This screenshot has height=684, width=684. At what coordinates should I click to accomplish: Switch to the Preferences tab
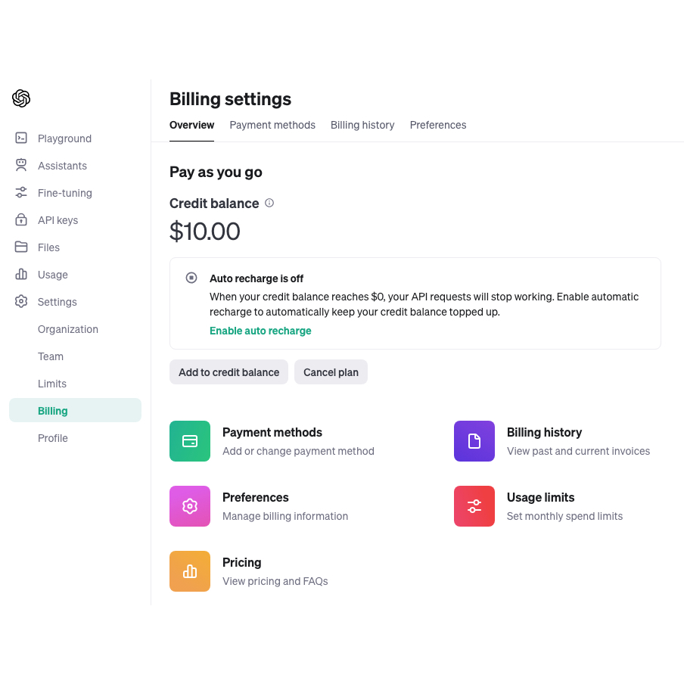(x=438, y=125)
